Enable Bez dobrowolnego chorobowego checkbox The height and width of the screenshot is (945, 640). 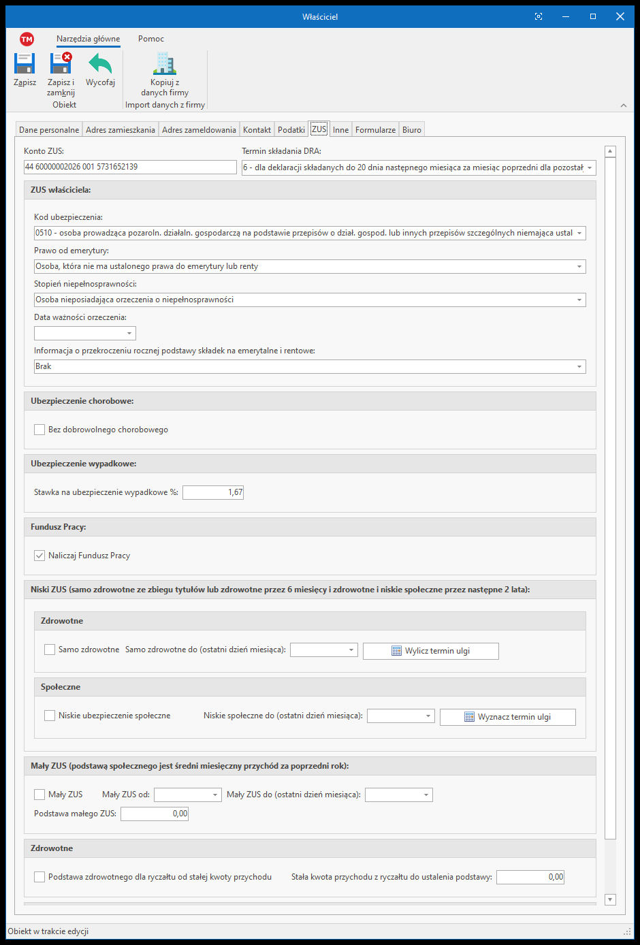(x=40, y=430)
